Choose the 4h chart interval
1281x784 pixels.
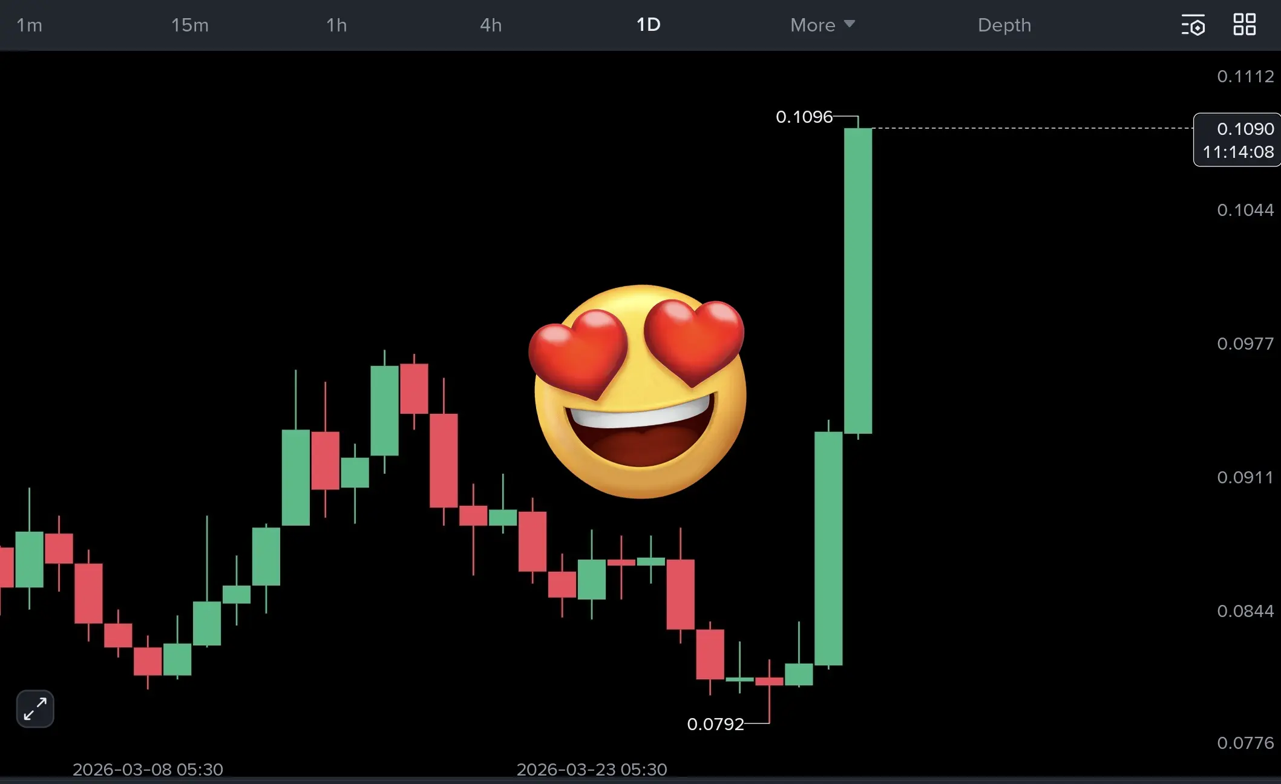[491, 25]
